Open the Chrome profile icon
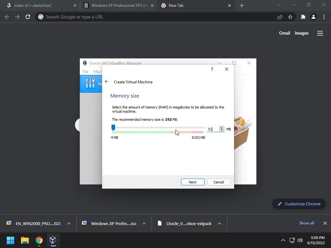Image resolution: width=331 pixels, height=248 pixels. (x=314, y=17)
